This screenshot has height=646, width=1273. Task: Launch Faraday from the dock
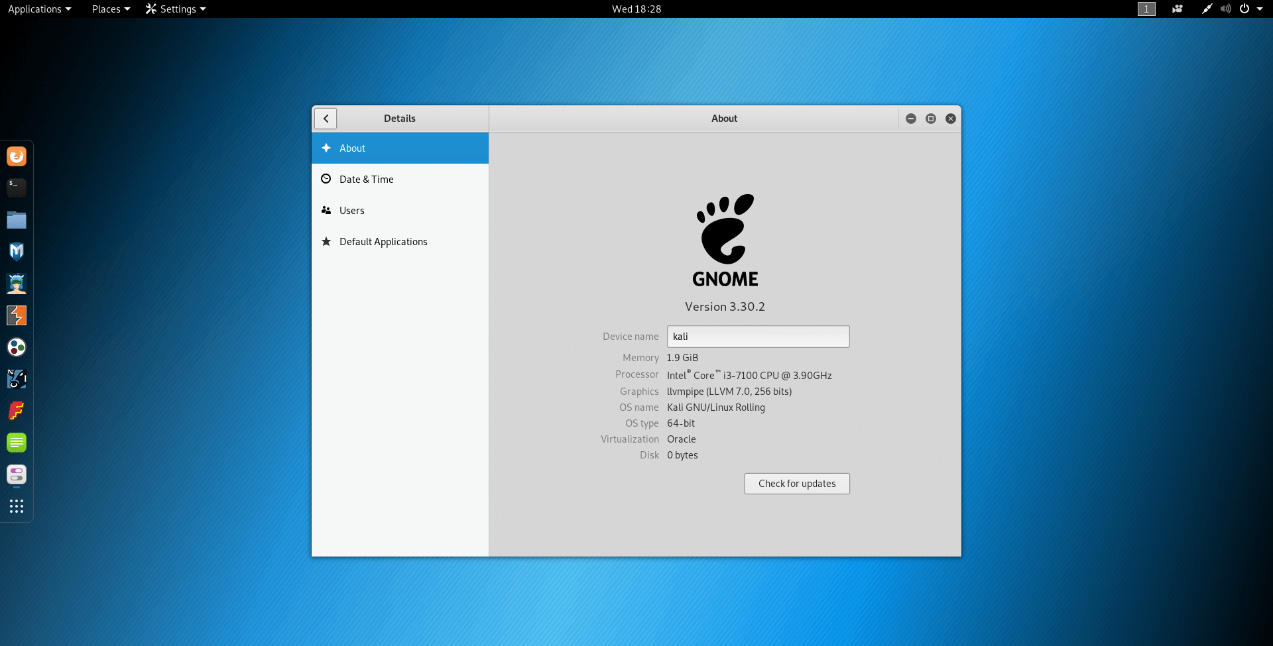[17, 411]
